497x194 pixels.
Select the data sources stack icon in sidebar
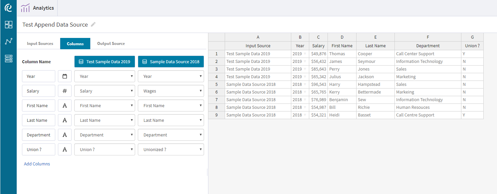pyautogui.click(x=8, y=58)
